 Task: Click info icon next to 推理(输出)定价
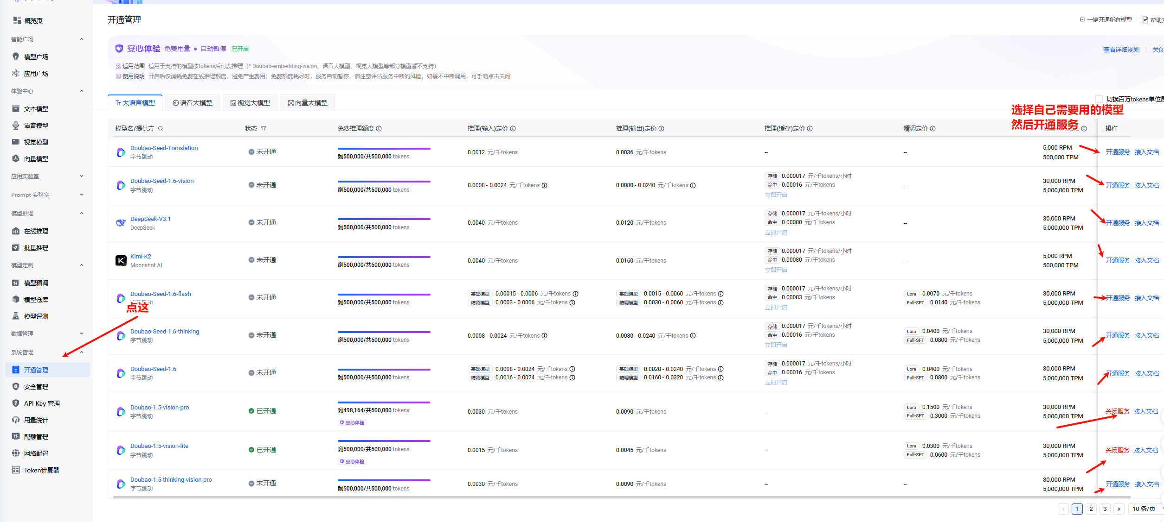pyautogui.click(x=662, y=129)
